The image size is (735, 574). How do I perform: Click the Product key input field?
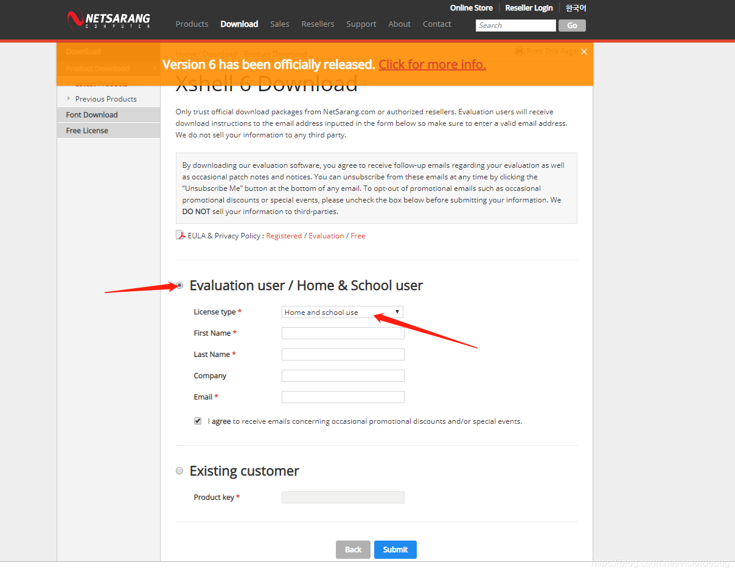click(343, 497)
